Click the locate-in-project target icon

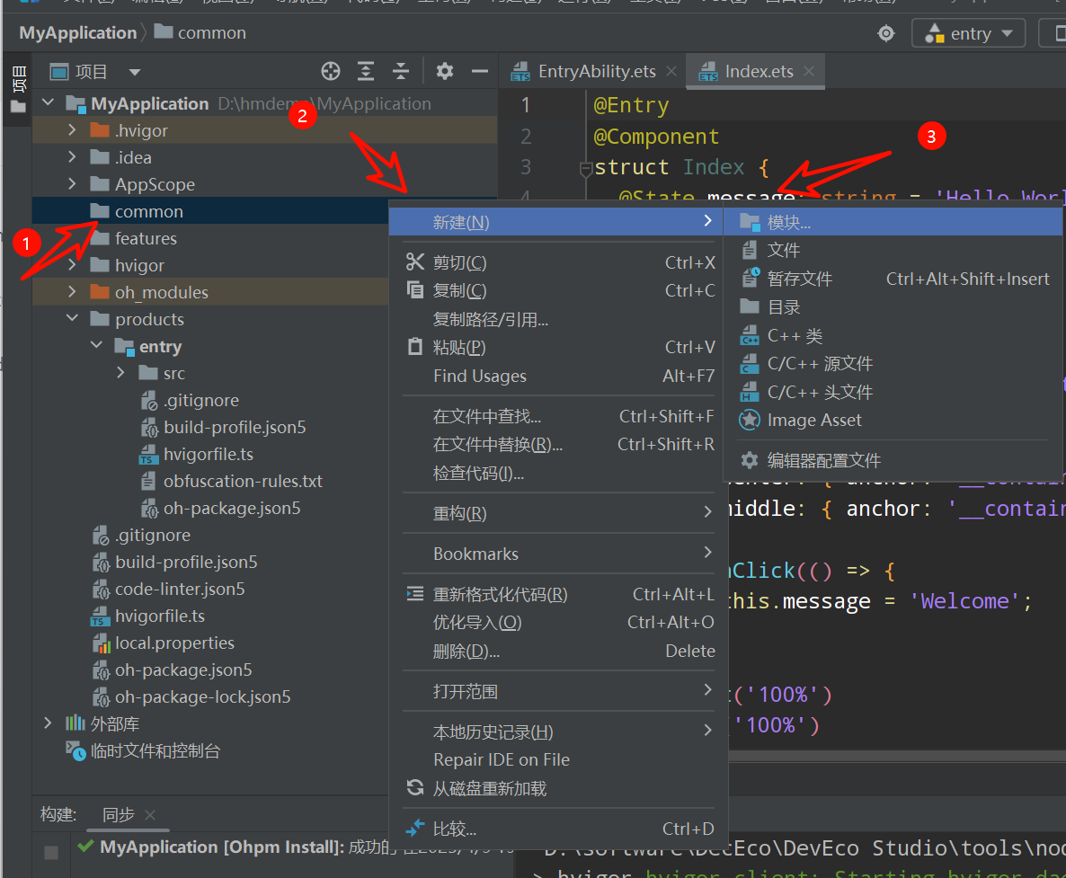pyautogui.click(x=331, y=71)
